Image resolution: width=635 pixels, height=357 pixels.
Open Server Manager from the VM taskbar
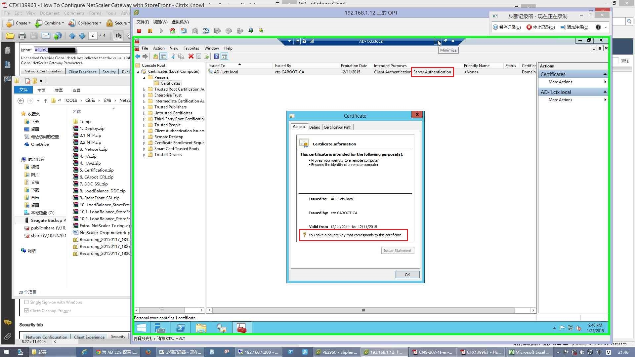160,328
